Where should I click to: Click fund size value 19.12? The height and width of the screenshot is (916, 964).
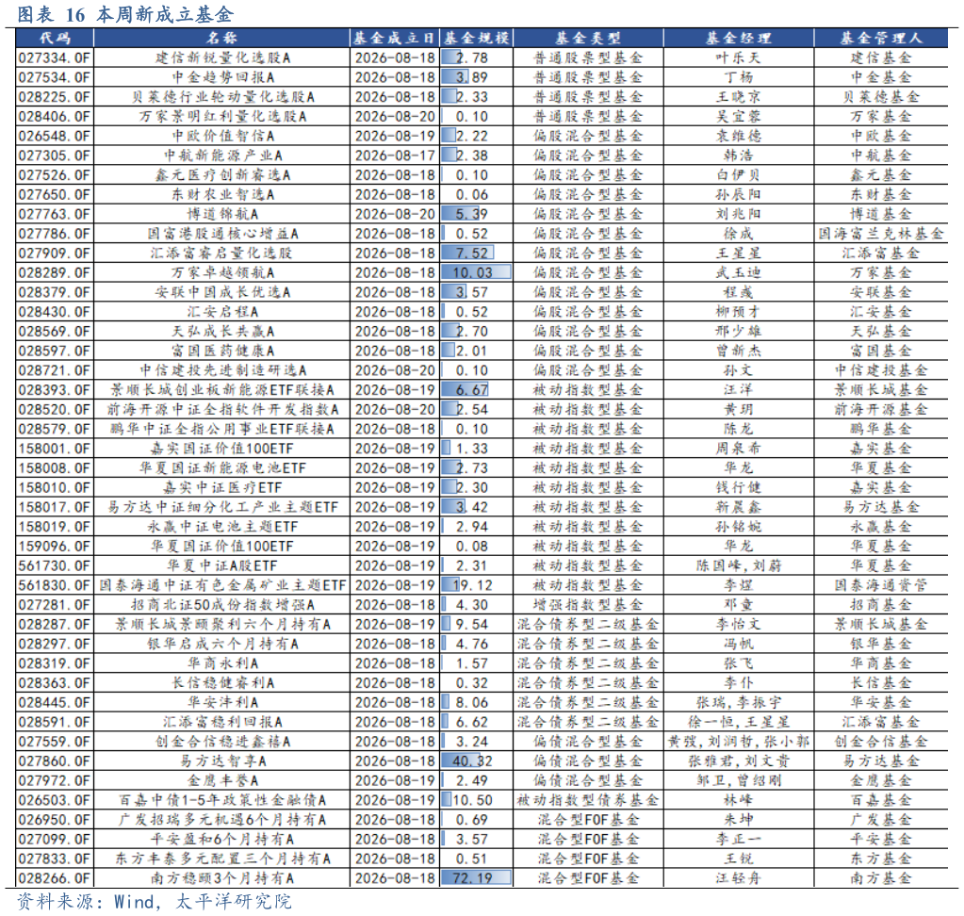(472, 585)
